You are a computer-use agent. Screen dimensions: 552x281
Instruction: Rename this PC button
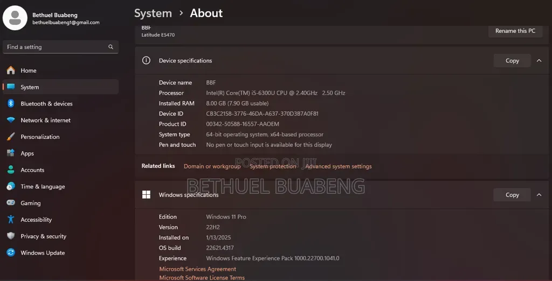pyautogui.click(x=515, y=31)
